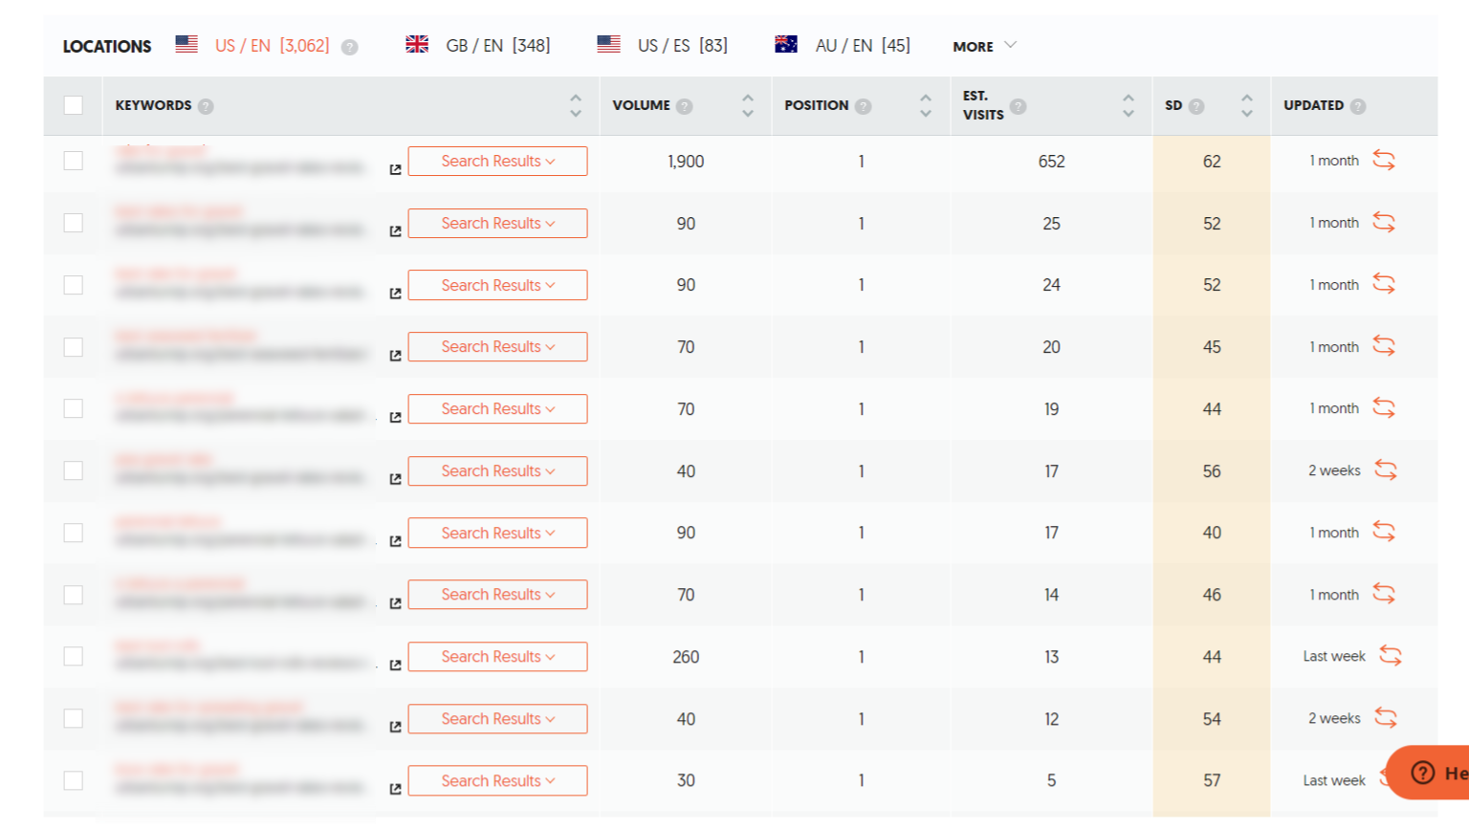This screenshot has width=1469, height=830.
Task: Expand Search Results for the SD 40 row
Action: (x=497, y=533)
